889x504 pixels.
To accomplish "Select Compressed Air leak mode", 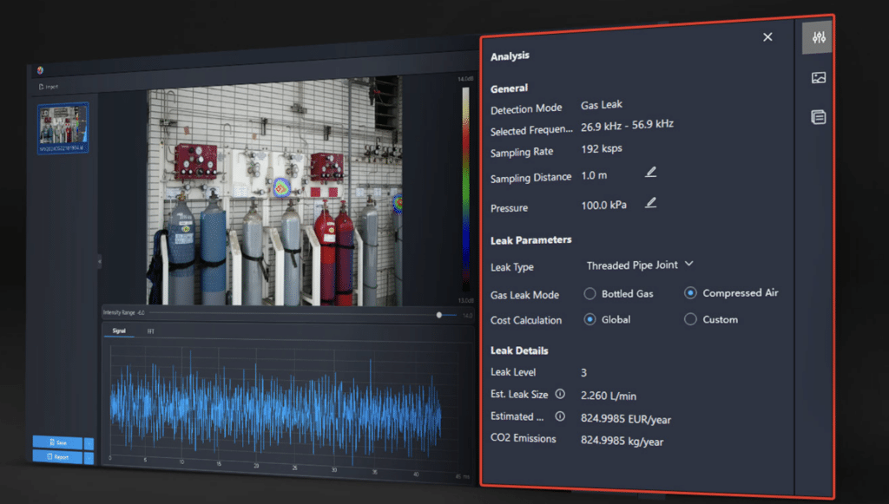I will click(x=690, y=293).
